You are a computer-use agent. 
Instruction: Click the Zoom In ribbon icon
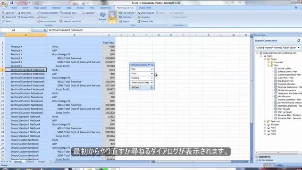click(8, 13)
